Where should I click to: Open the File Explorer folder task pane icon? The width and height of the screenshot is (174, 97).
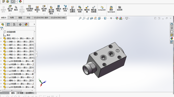pyautogui.click(x=172, y=31)
